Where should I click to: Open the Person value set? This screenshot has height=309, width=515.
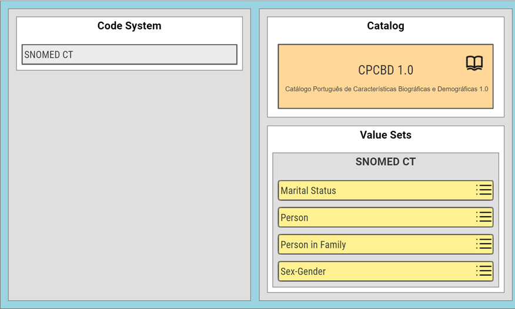tap(386, 217)
